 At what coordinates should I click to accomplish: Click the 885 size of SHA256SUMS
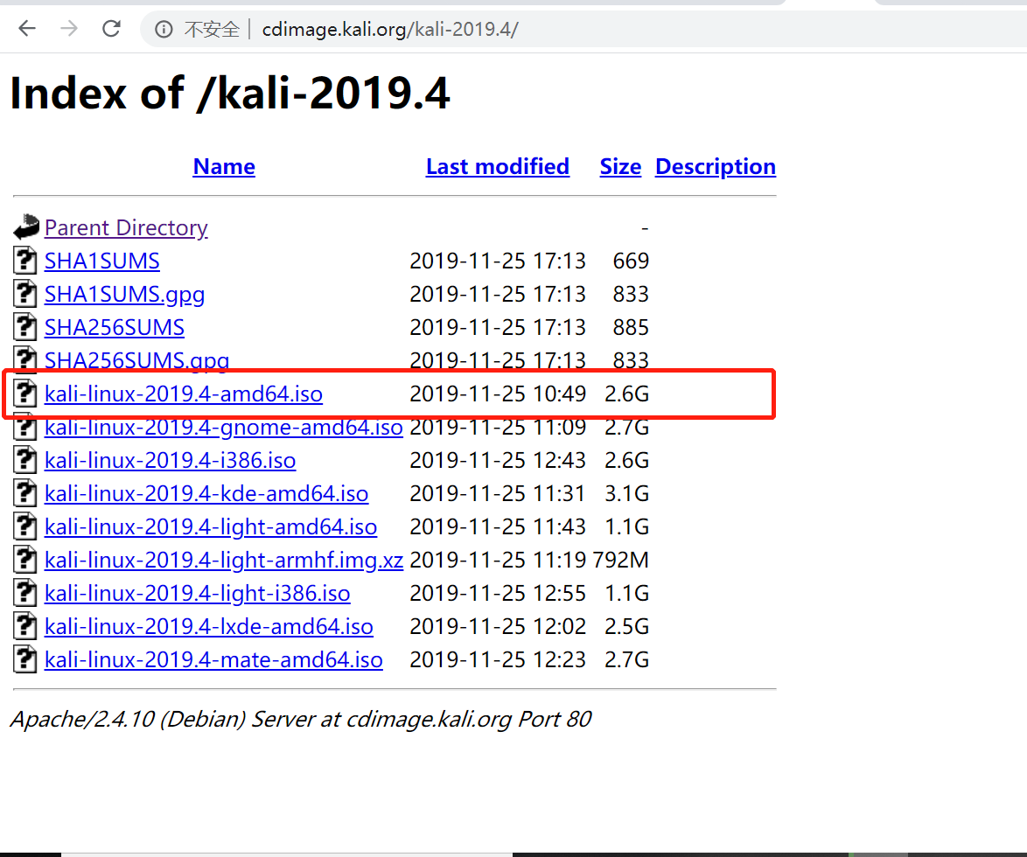click(630, 327)
